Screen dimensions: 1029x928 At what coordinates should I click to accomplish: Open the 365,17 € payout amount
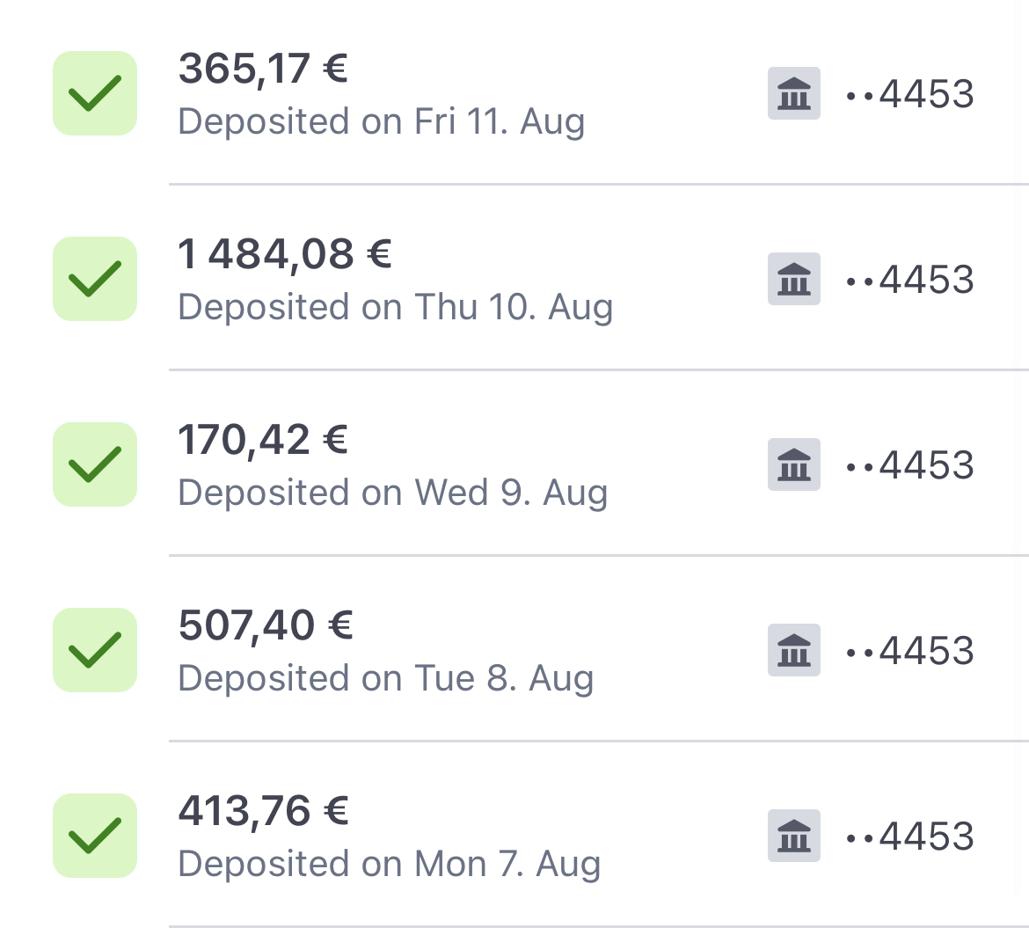pos(263,69)
